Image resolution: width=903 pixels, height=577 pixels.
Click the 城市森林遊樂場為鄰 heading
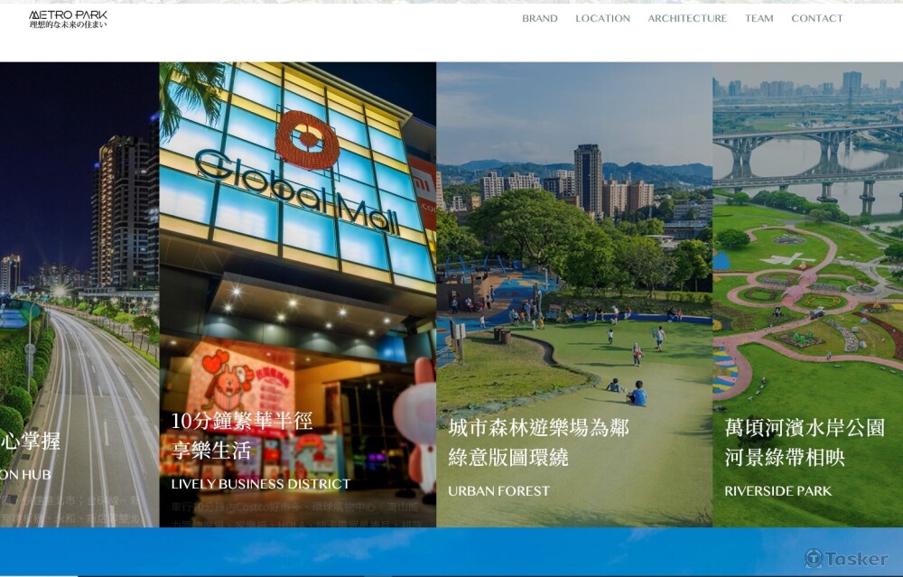[538, 428]
